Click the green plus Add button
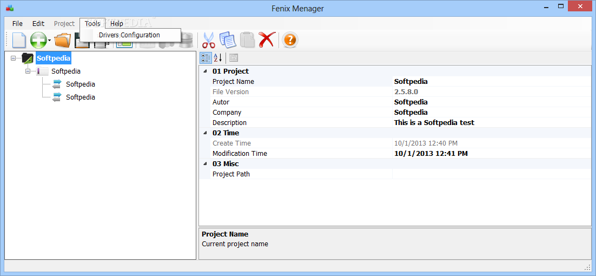Screen dimensions: 596x276 [38, 40]
